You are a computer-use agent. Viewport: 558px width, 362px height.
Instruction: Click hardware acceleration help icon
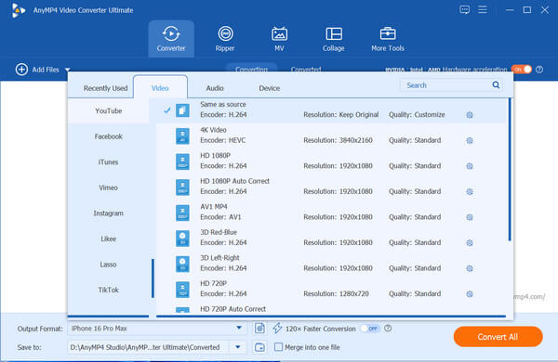pos(539,70)
